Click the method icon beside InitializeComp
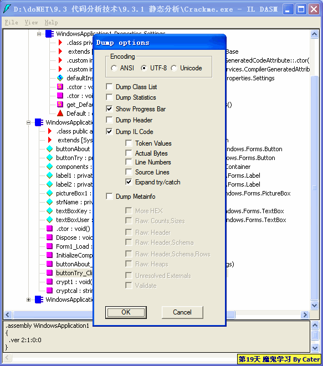This screenshot has height=366, width=323. tap(49, 255)
